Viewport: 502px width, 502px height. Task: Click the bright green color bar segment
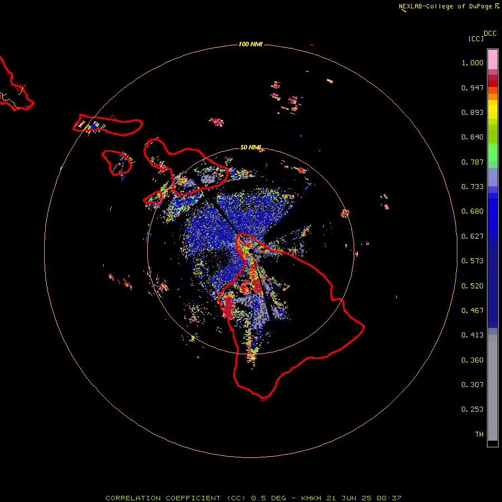[x=493, y=152]
